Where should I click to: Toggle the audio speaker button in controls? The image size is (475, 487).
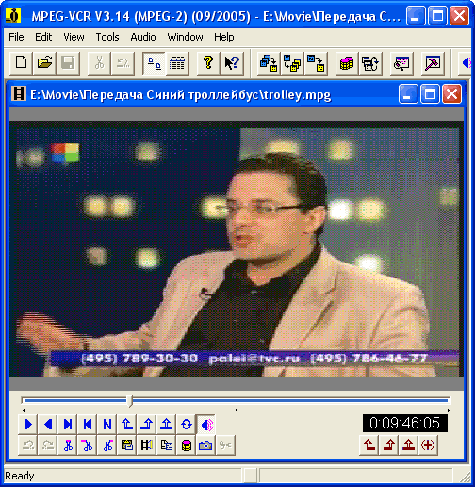click(206, 425)
